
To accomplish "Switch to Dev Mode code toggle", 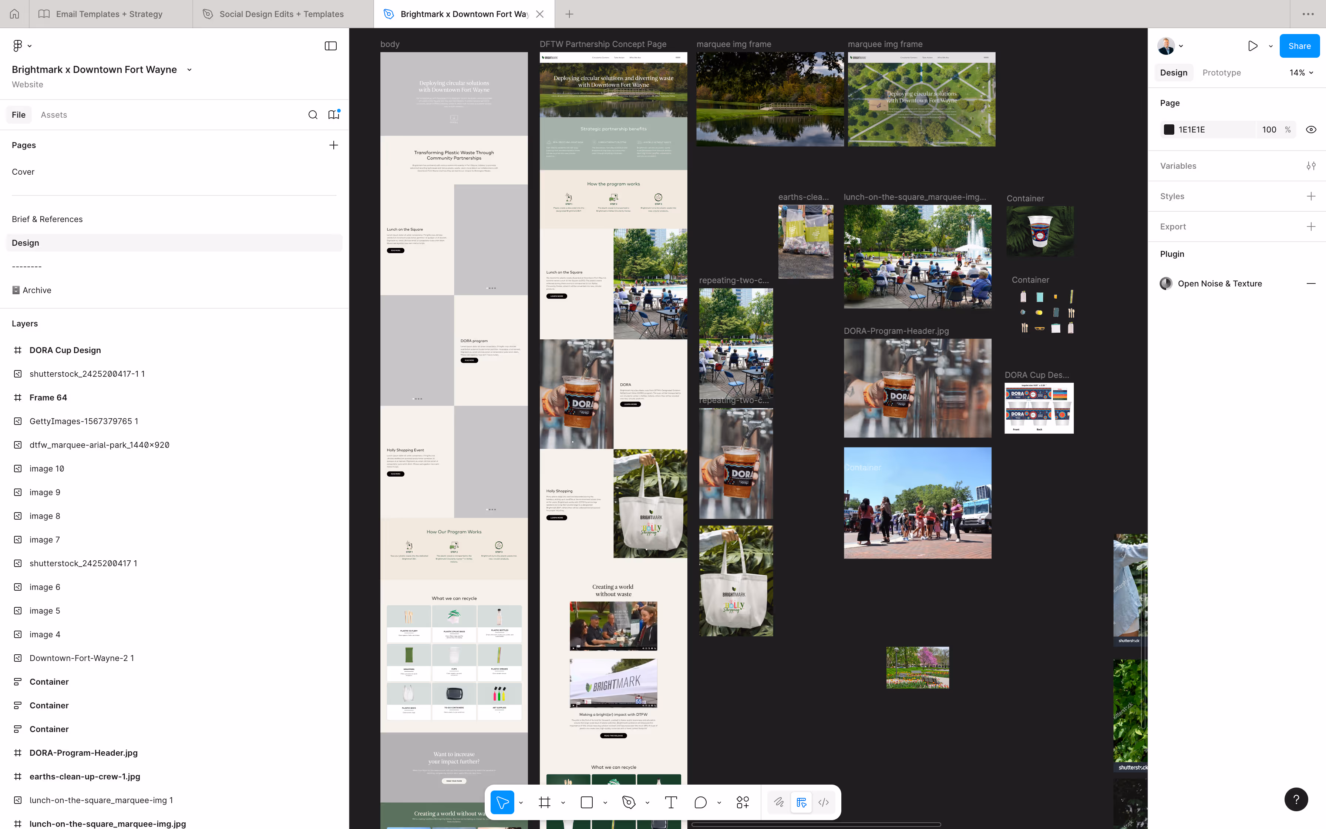I will [x=824, y=803].
